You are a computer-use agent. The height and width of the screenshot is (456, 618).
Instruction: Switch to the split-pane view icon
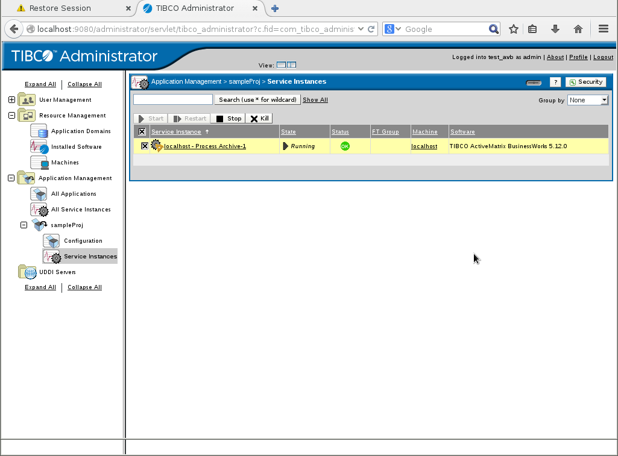[x=291, y=65]
